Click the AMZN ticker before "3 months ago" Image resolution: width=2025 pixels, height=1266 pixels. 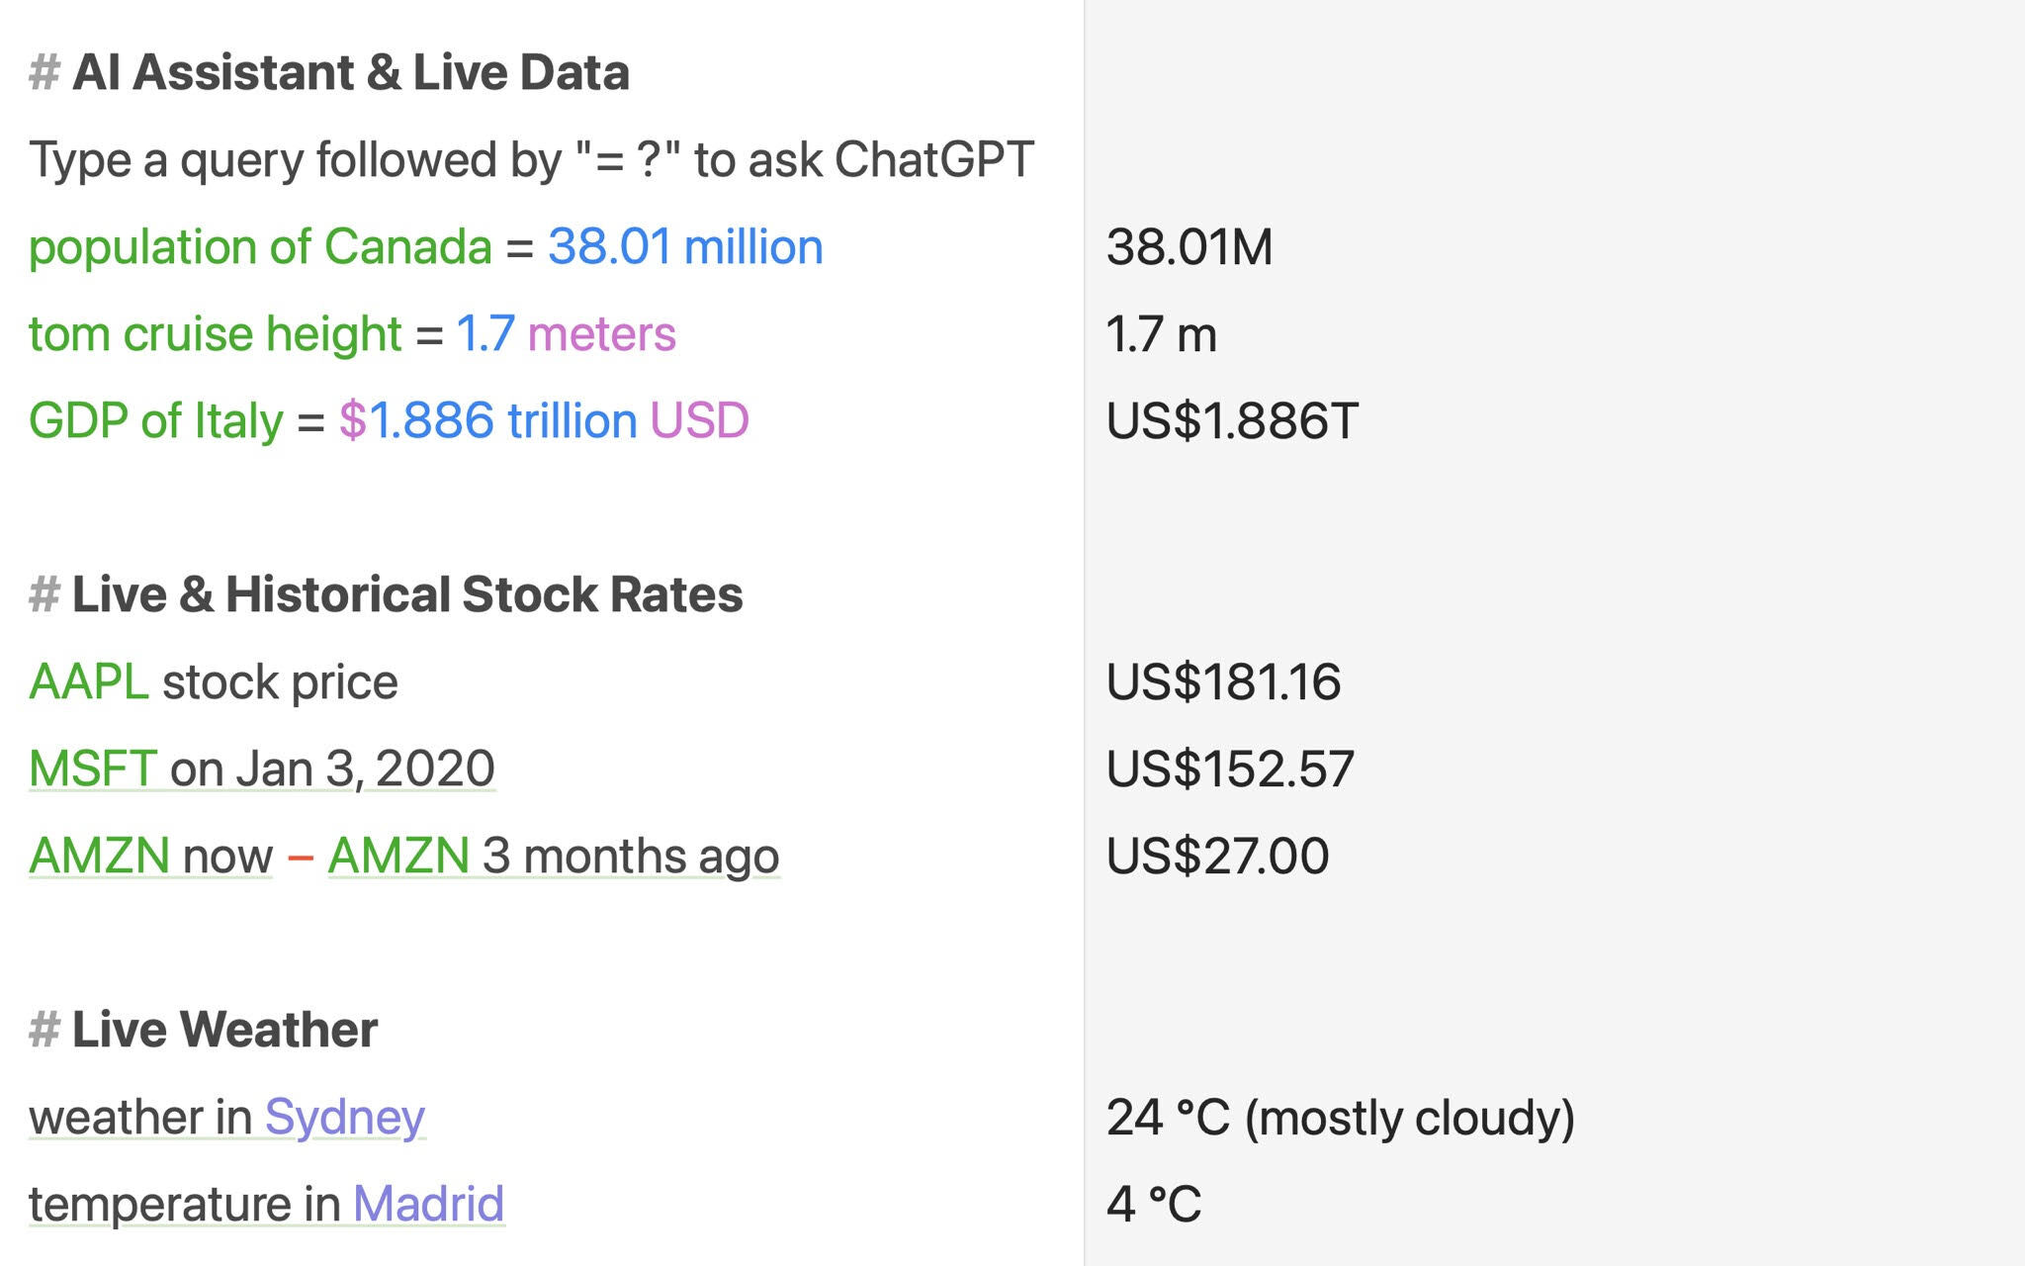pyautogui.click(x=397, y=857)
